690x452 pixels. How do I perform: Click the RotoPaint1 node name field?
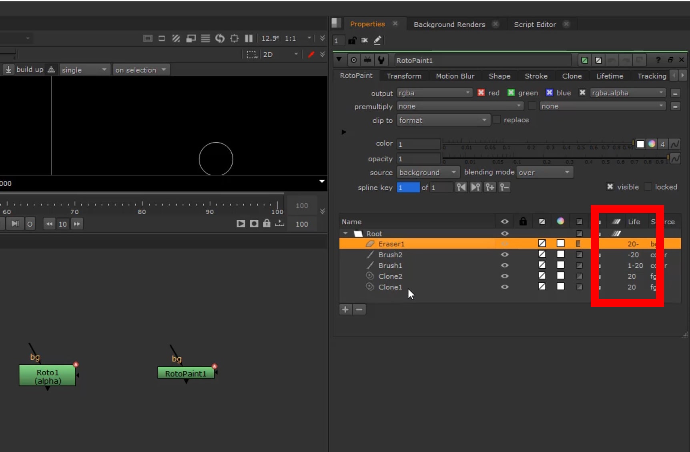click(x=482, y=60)
